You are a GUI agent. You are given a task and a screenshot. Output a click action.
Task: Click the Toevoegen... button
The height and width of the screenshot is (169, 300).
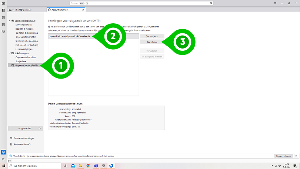[152, 36]
